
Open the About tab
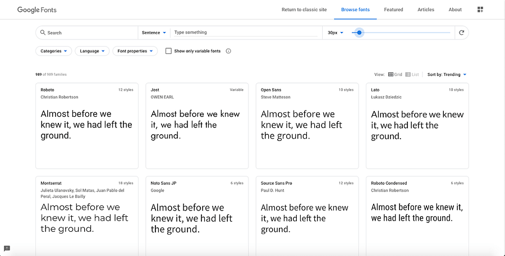455,10
